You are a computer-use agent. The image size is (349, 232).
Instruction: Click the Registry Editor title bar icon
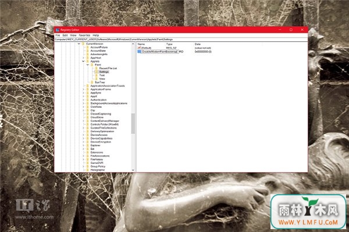(x=58, y=30)
